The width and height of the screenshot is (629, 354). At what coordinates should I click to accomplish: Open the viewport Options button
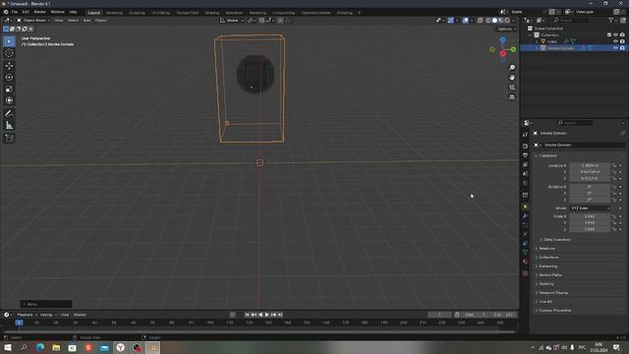click(506, 29)
